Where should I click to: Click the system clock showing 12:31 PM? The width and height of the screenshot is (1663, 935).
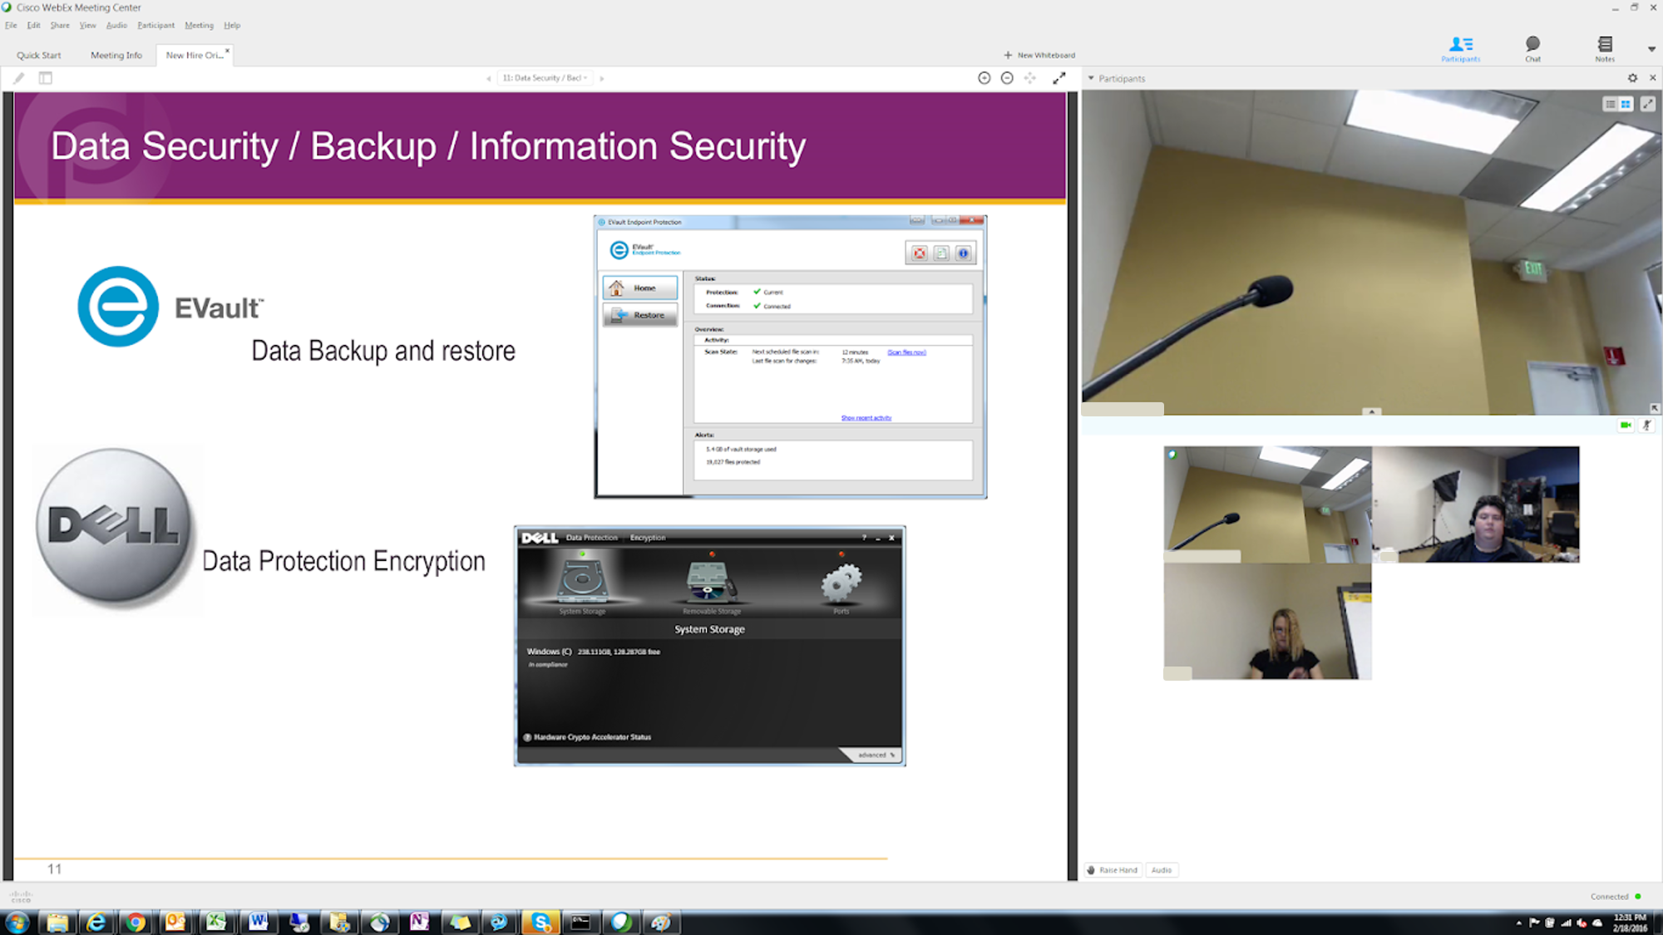(1630, 923)
